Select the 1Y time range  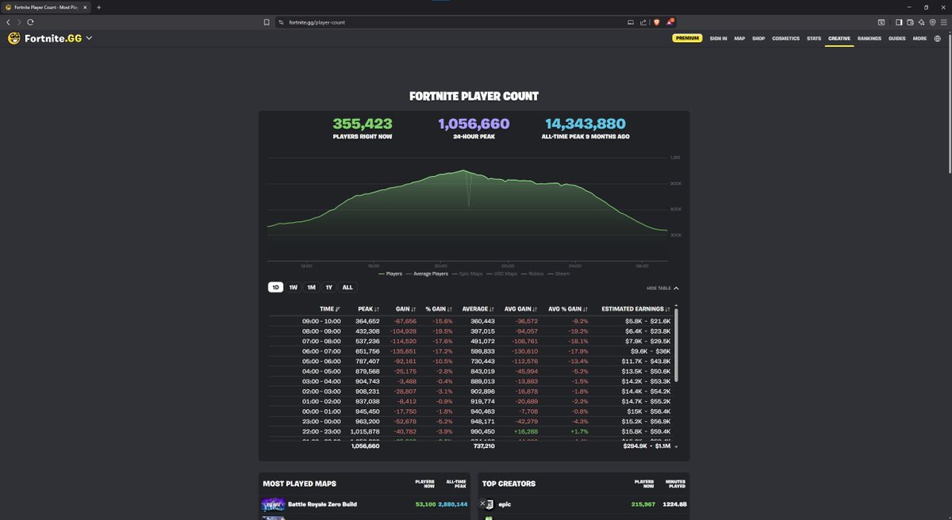pyautogui.click(x=328, y=288)
